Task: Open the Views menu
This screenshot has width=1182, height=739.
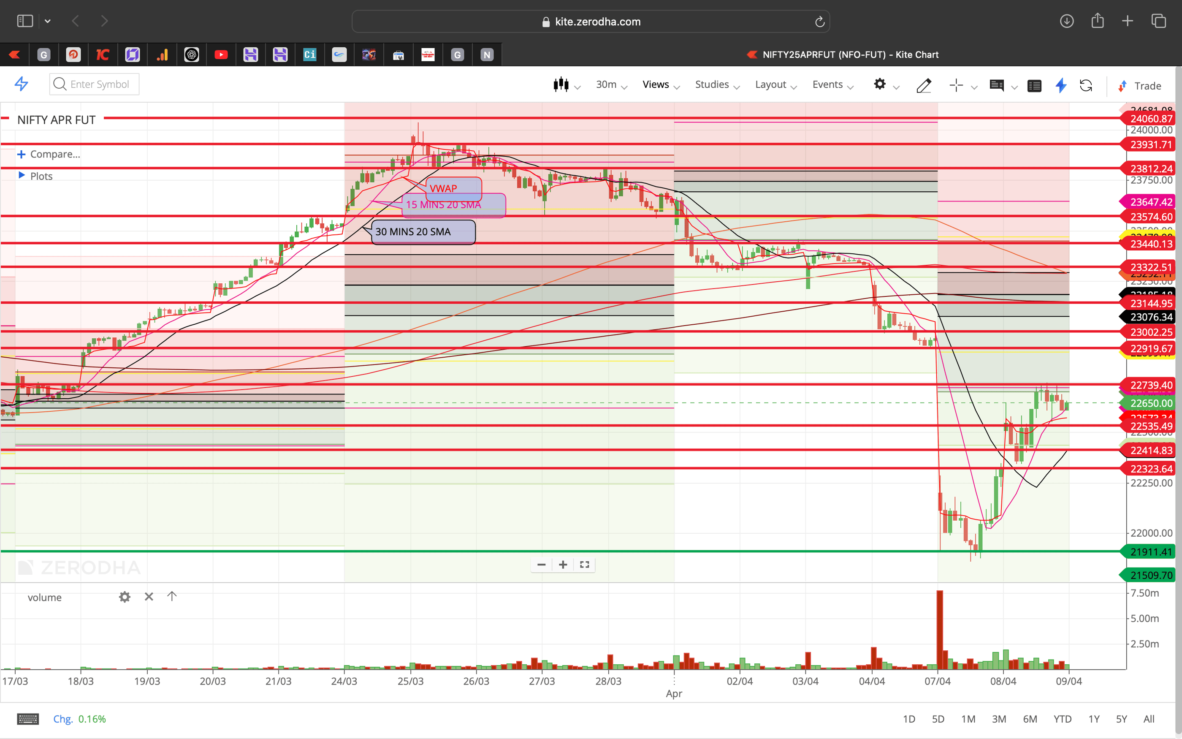Action: pyautogui.click(x=656, y=84)
